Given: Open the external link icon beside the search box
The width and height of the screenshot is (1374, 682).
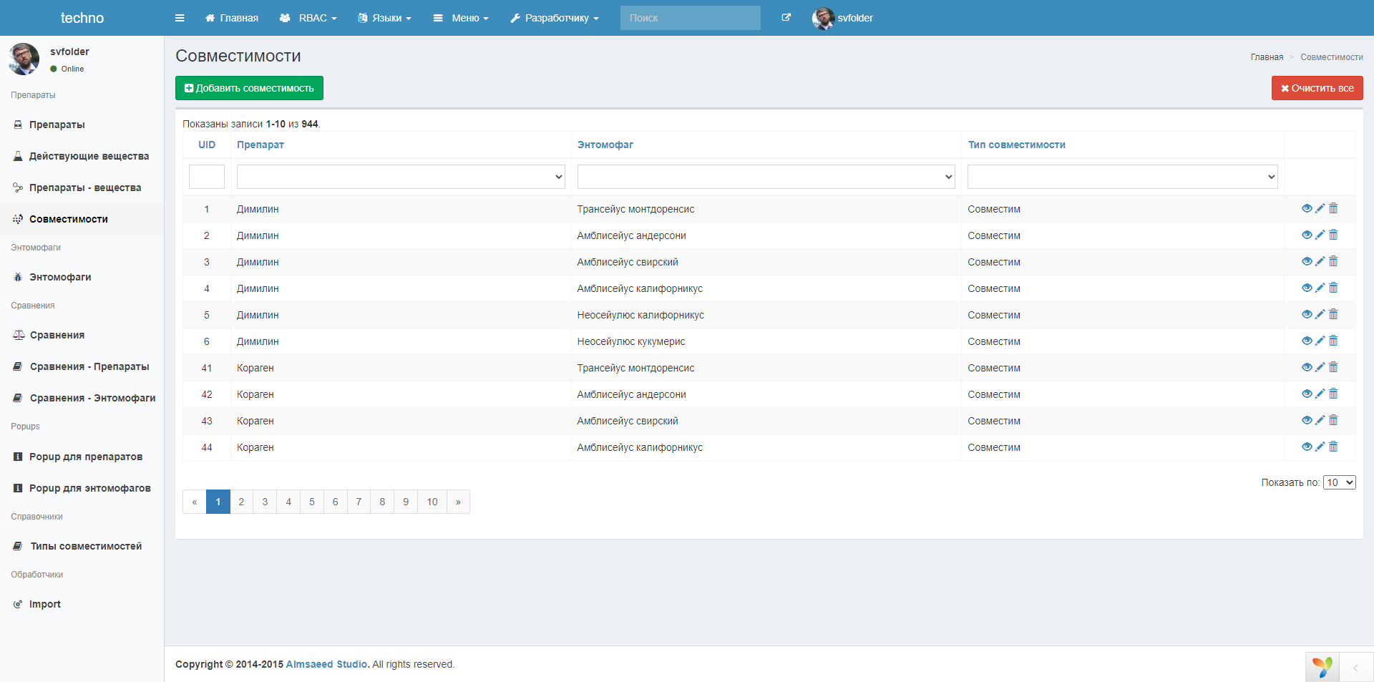Looking at the screenshot, I should coord(786,18).
